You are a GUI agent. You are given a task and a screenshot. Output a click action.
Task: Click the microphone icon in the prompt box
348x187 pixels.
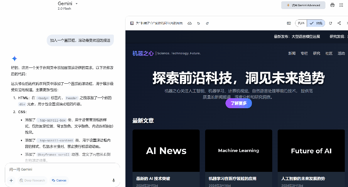click(114, 181)
